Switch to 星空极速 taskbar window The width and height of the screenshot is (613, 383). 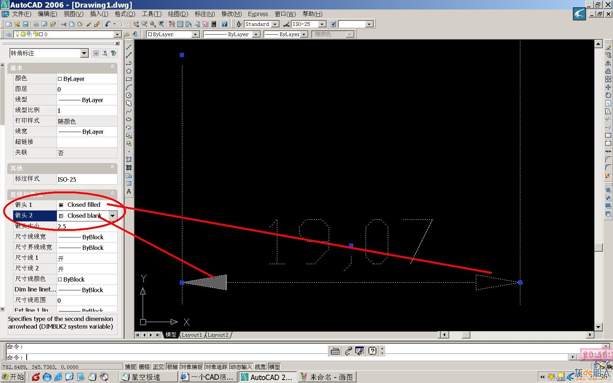pos(148,377)
